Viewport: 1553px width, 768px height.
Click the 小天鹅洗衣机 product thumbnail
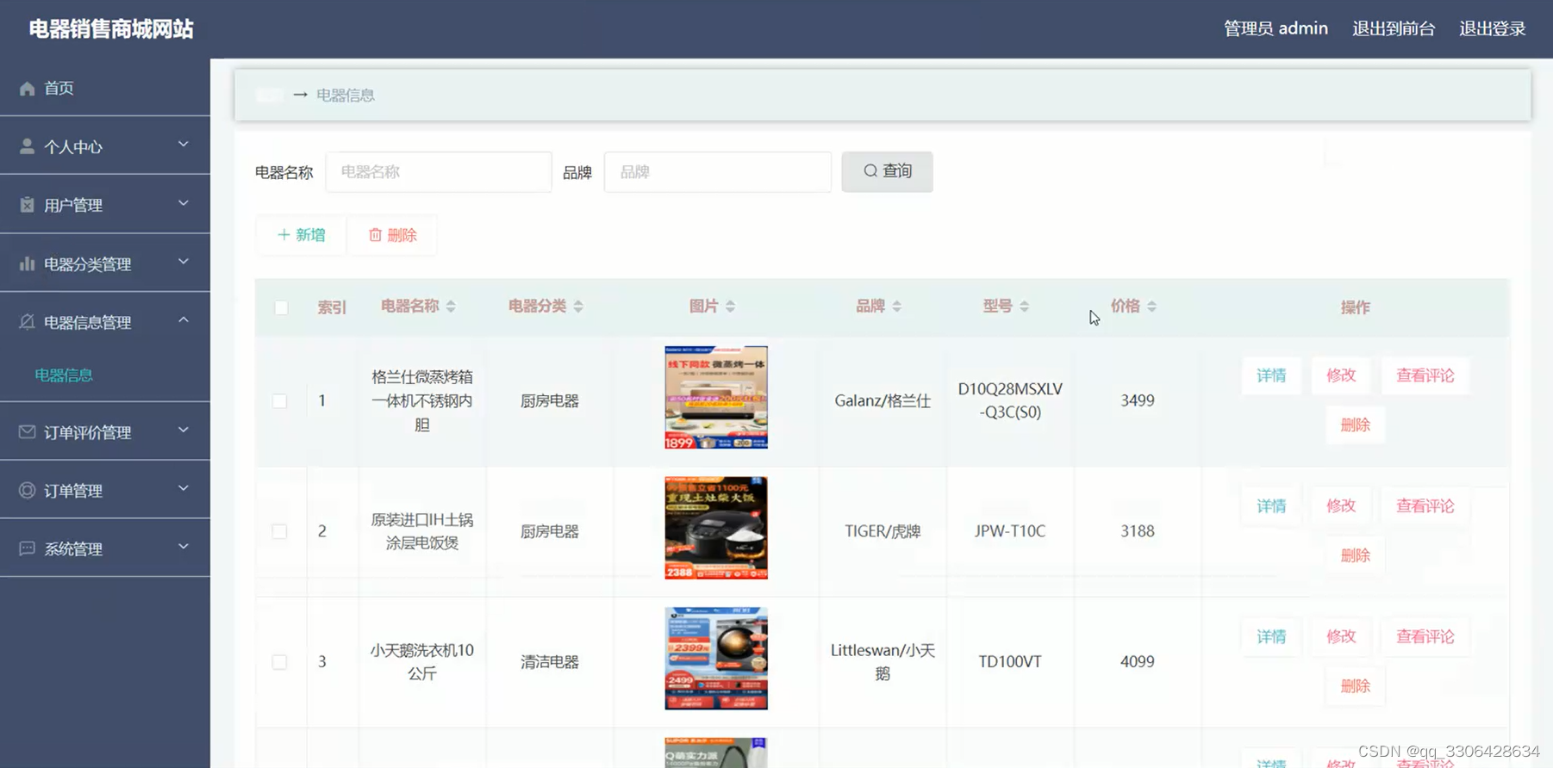click(x=716, y=659)
